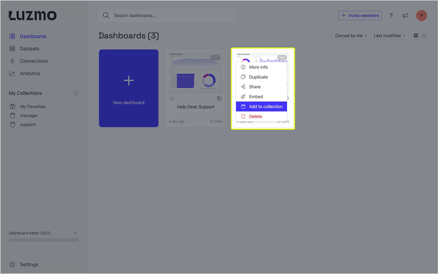438x274 pixels.
Task: Switch to list view
Action: click(x=424, y=36)
